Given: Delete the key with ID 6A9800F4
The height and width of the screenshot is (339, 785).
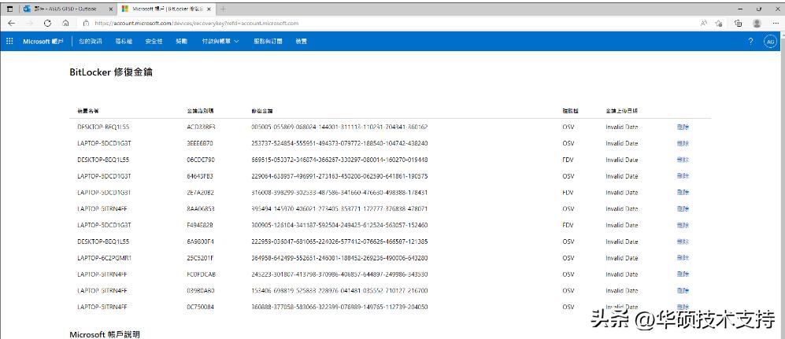Looking at the screenshot, I should click(x=683, y=241).
